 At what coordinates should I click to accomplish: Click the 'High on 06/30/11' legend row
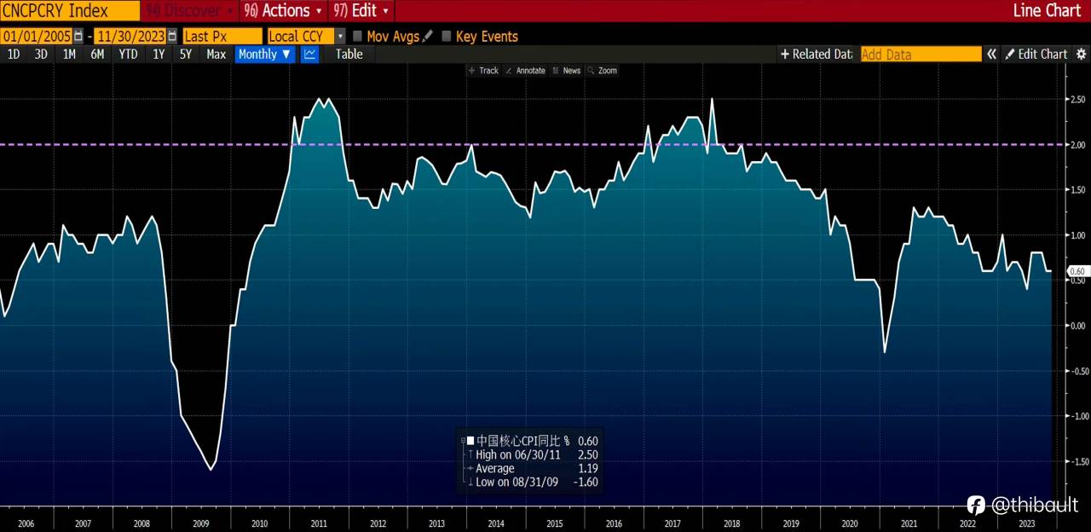532,454
